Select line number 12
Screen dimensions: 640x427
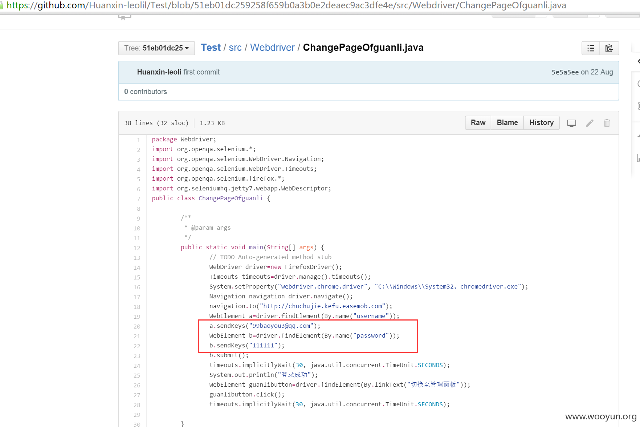136,248
